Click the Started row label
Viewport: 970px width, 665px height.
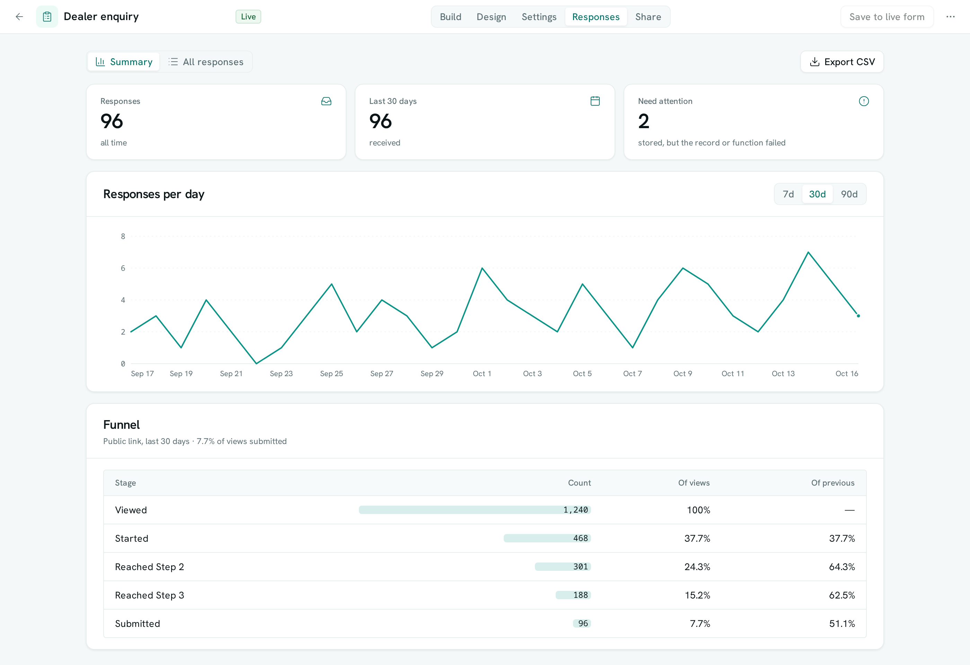[132, 538]
